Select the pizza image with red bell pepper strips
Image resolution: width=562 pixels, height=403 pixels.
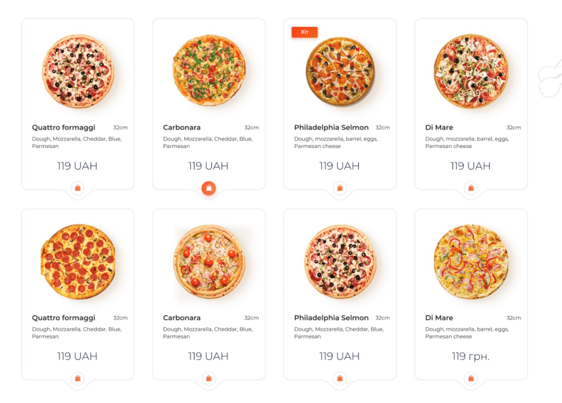[x=471, y=262]
